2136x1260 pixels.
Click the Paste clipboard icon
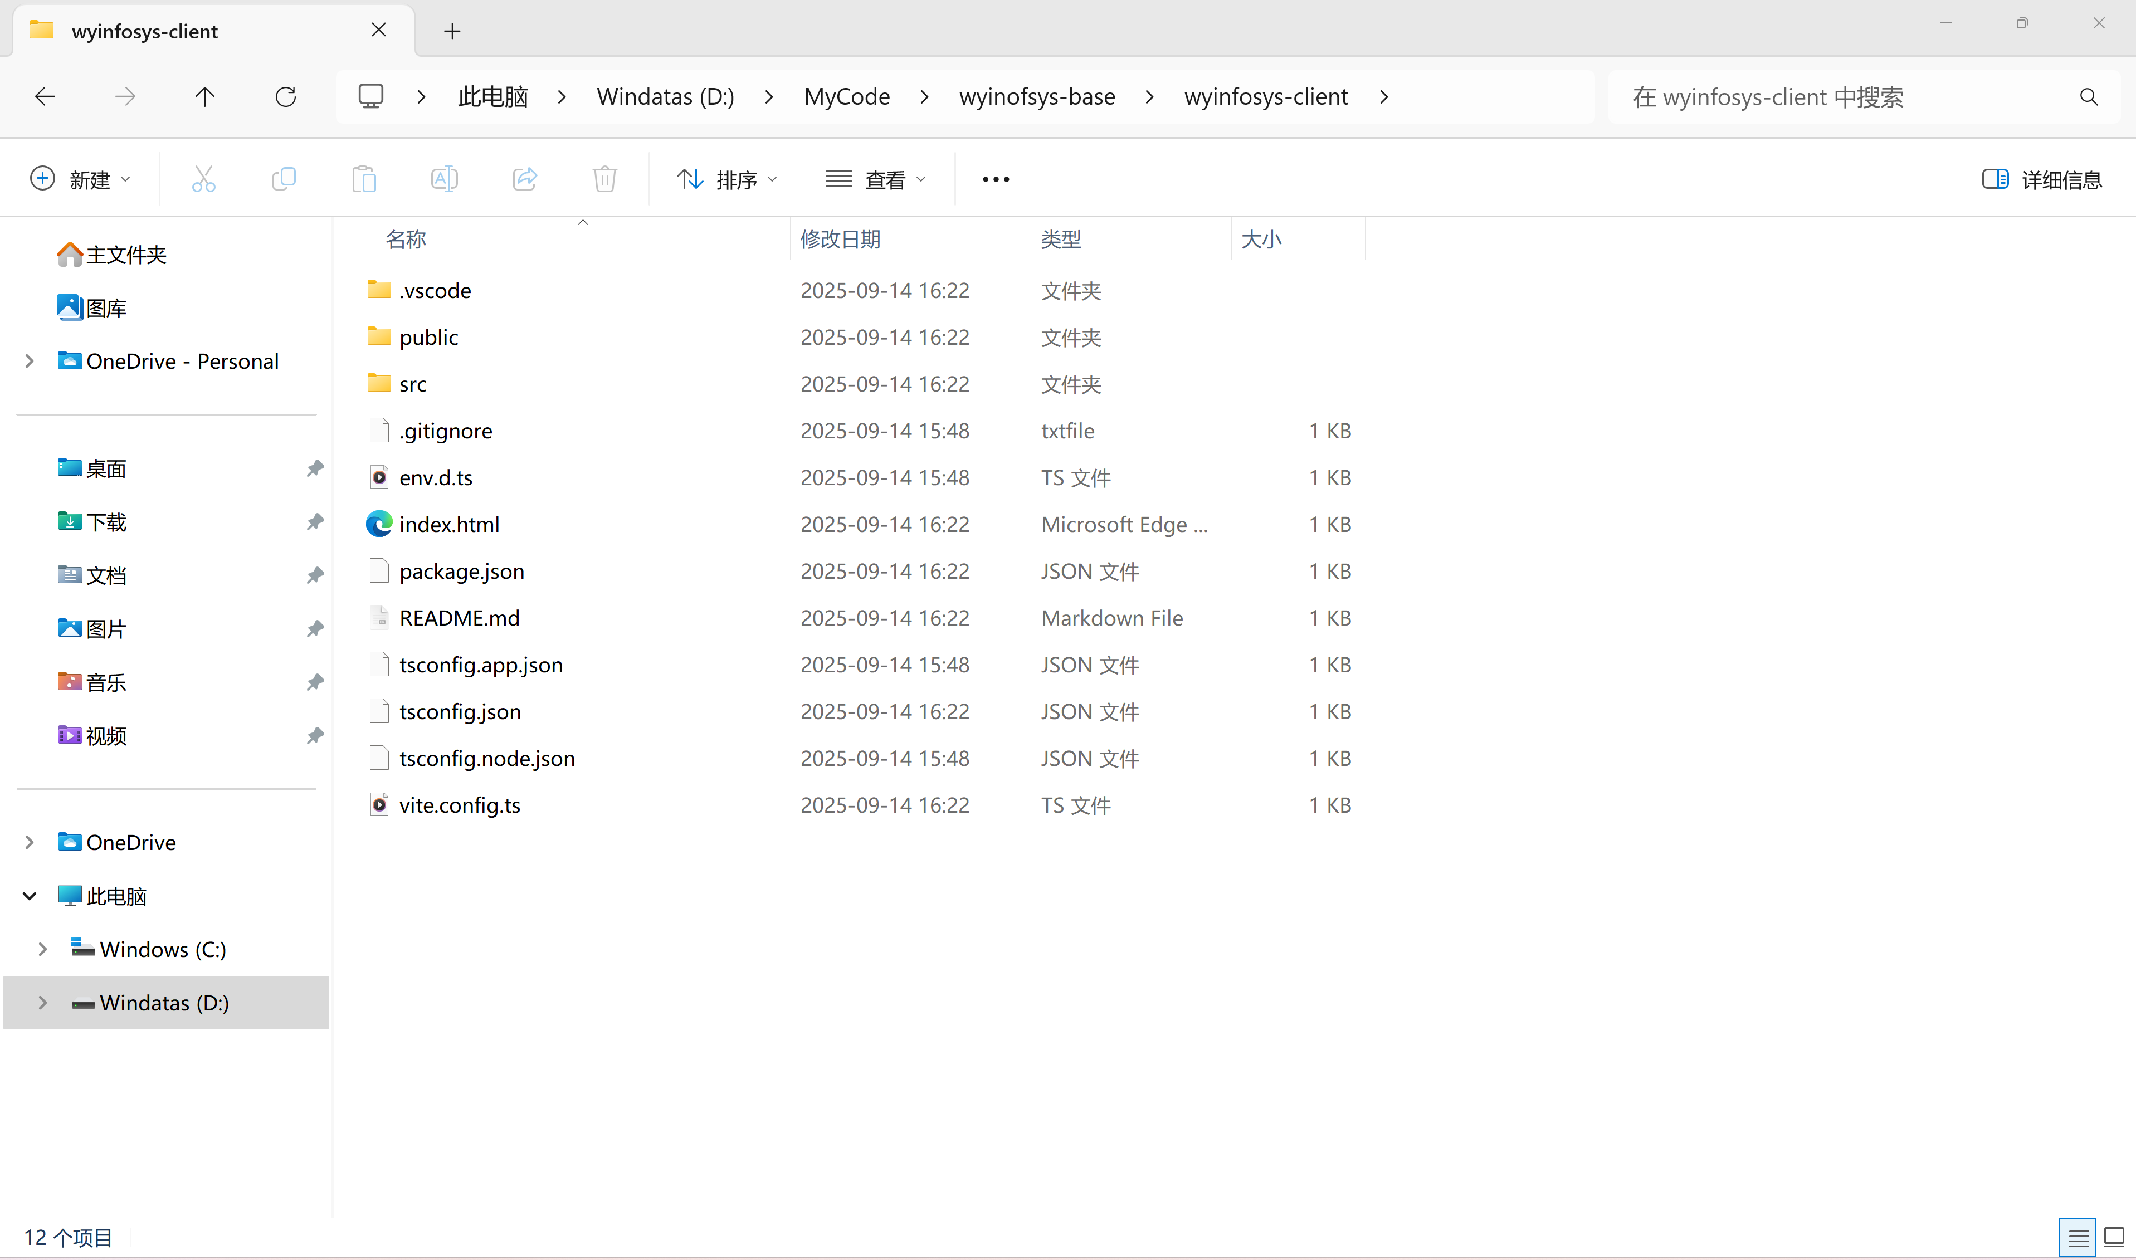tap(364, 179)
